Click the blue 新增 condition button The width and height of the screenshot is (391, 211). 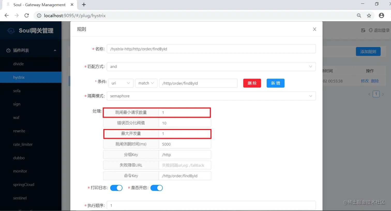[x=276, y=83]
